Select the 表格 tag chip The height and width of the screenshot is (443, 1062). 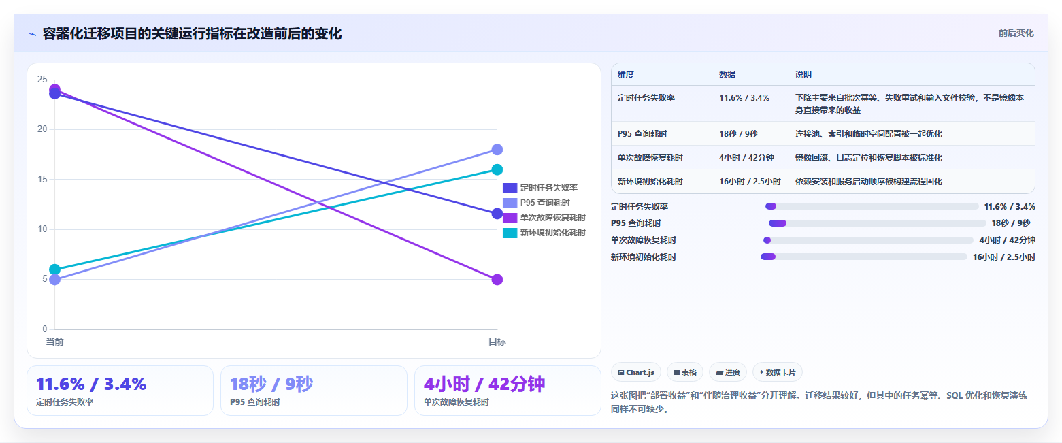(685, 372)
